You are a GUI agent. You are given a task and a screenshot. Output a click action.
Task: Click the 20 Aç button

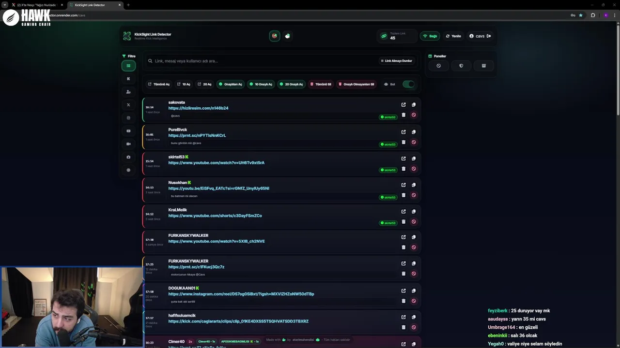coord(204,84)
